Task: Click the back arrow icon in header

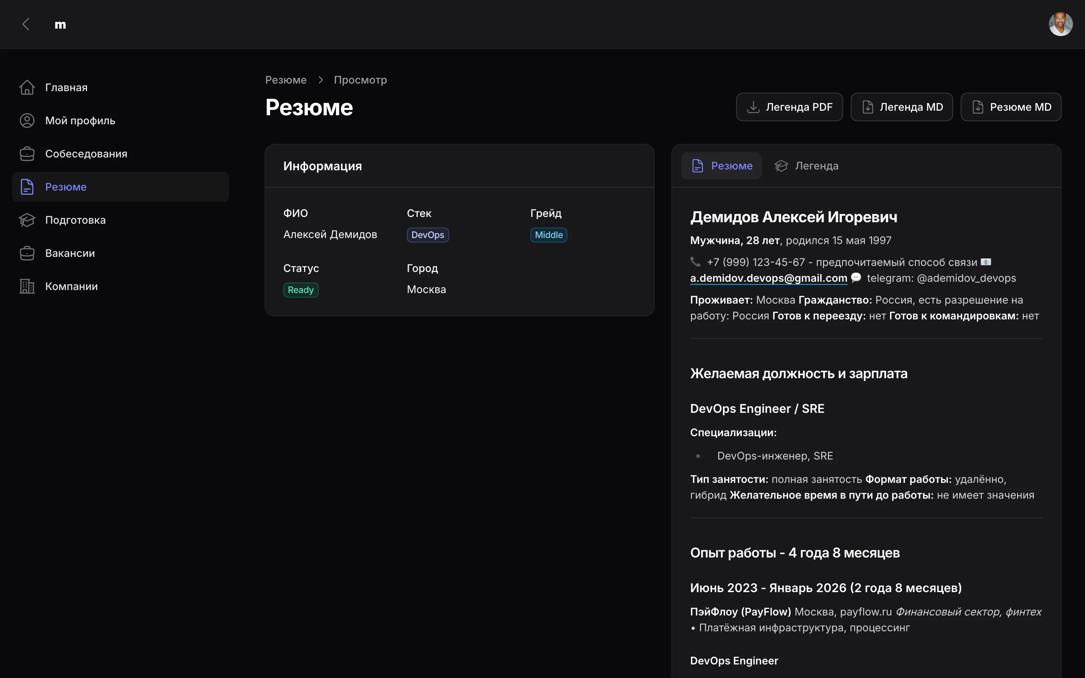Action: coord(26,24)
